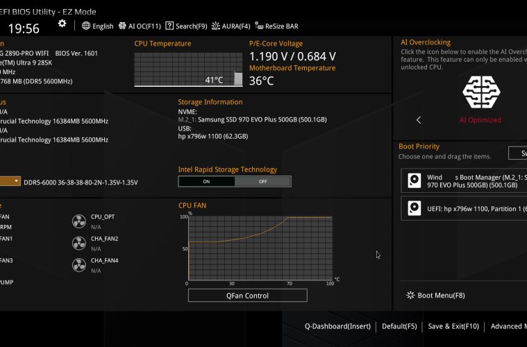Select the CHA_FAN2 fan icon

79,243
